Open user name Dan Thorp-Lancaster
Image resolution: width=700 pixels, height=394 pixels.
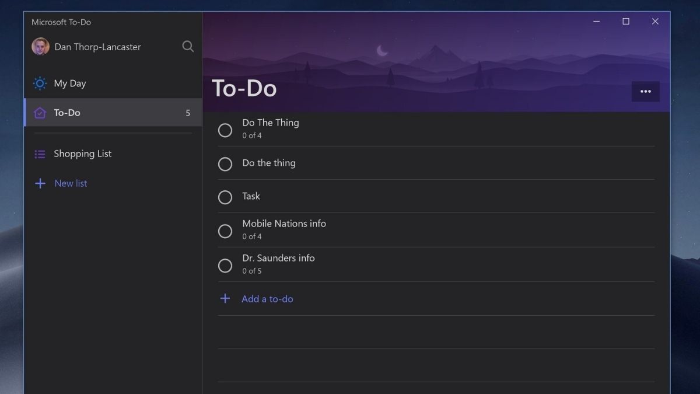97,47
